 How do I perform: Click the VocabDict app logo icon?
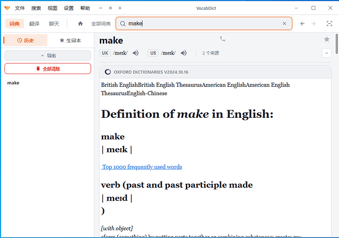point(7,8)
